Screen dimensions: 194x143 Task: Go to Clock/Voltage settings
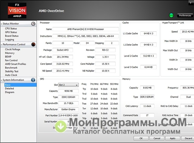coord(12,49)
